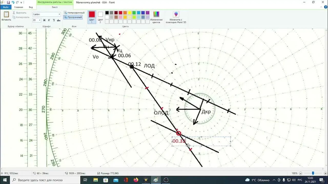Toggle bold (Ж) formatting

(44, 20)
